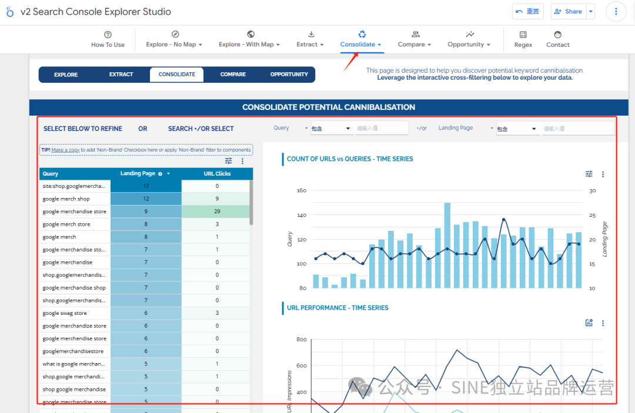This screenshot has width=635, height=413.
Task: Click the sparkline icon above Opportunity
Action: (x=470, y=34)
